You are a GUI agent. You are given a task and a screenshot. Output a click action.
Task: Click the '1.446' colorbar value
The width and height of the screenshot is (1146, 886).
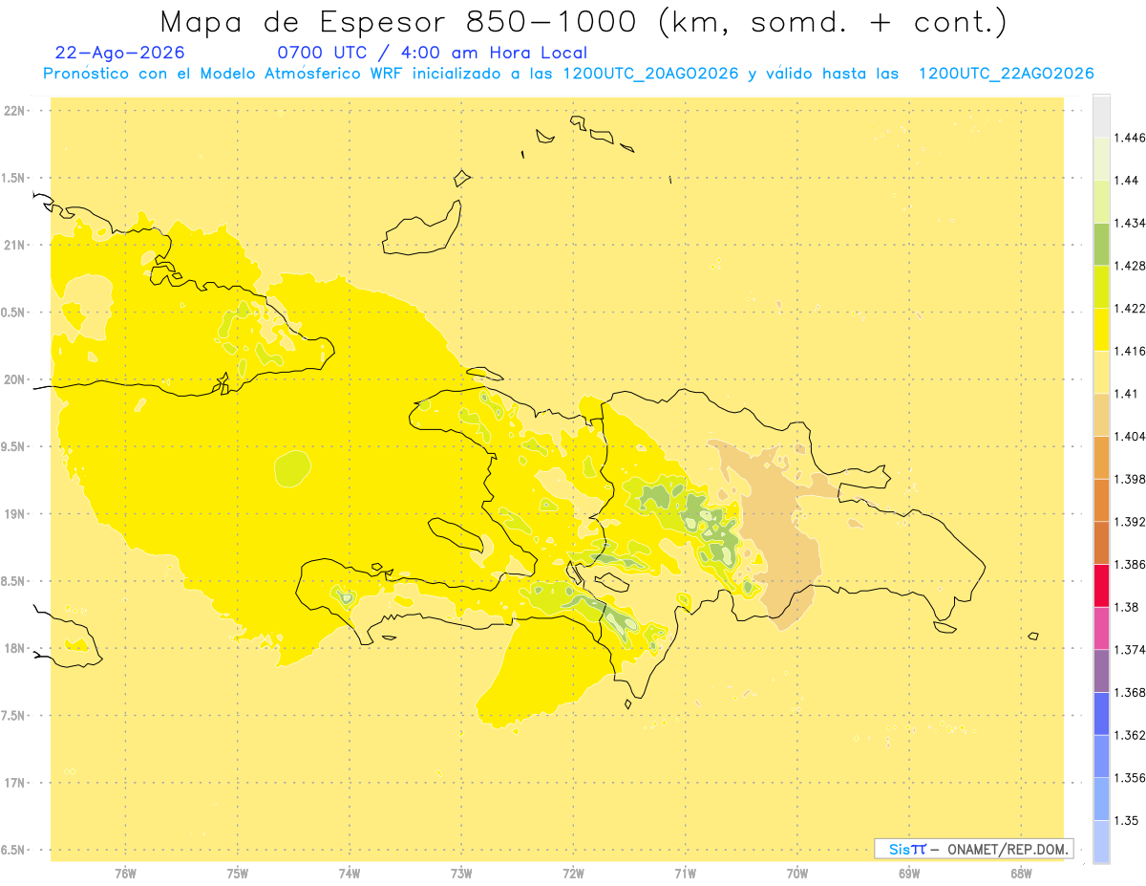coord(1130,138)
